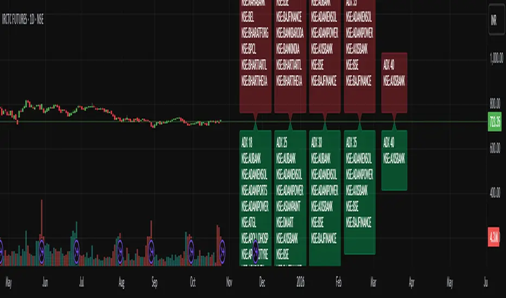This screenshot has height=298, width=506.
Task: Click the IRCTC FUTURES 1D NSE chart title
Action: (23, 20)
